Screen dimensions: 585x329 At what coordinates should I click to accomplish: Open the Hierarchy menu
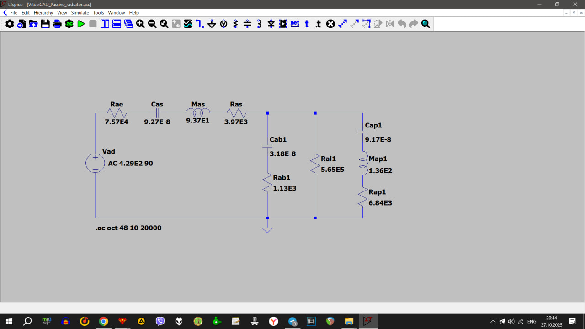coord(43,13)
